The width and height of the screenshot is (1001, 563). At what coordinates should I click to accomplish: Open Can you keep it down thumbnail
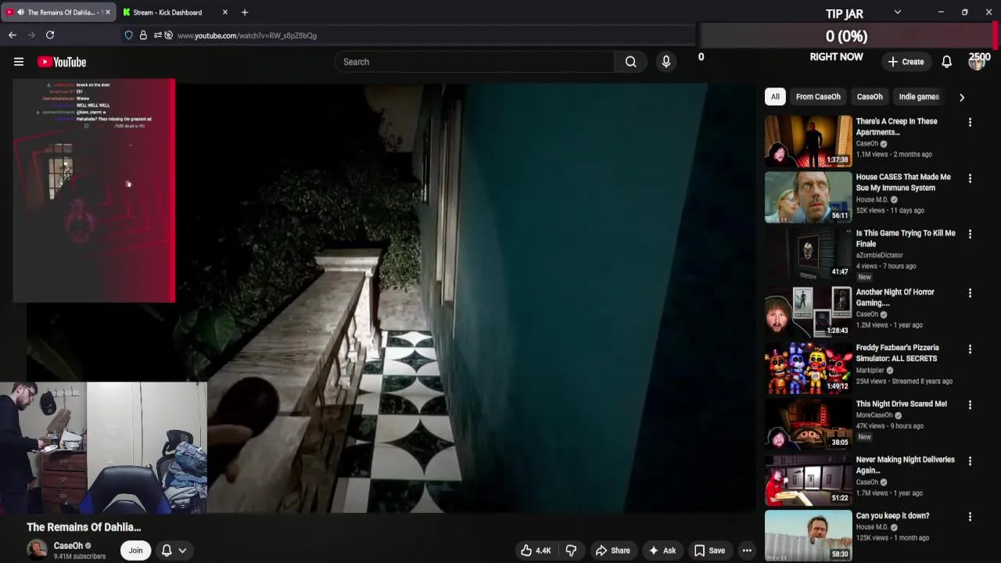pyautogui.click(x=809, y=536)
